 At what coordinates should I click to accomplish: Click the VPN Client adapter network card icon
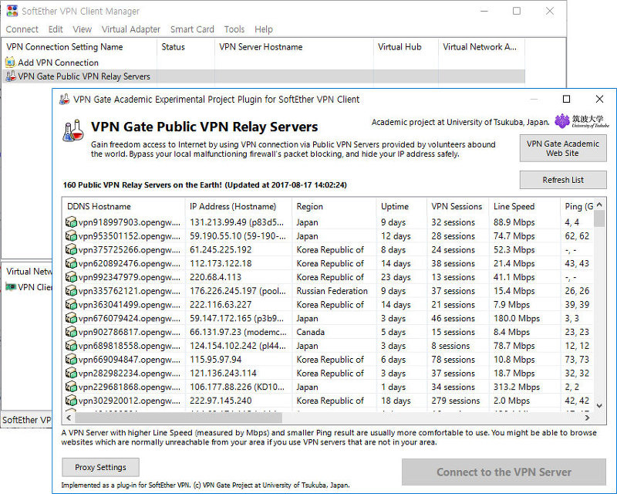tap(11, 287)
